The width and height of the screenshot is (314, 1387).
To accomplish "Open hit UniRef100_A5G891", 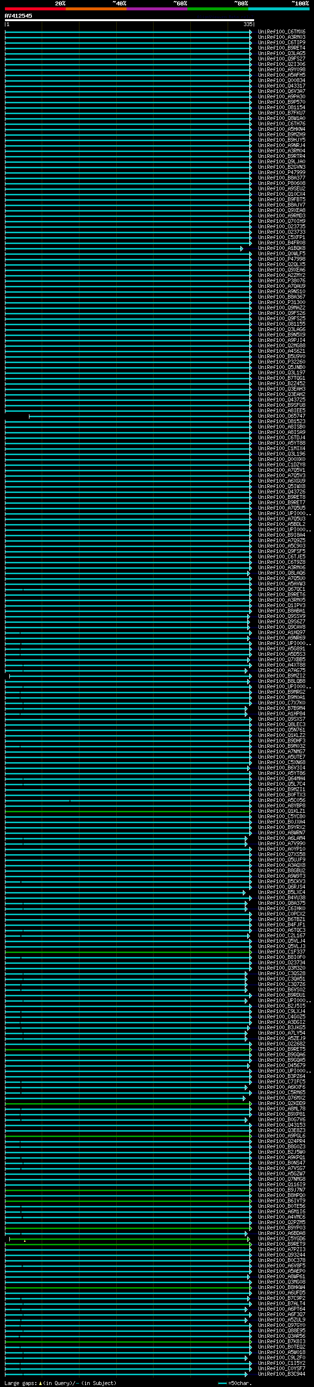I will 282,648.
